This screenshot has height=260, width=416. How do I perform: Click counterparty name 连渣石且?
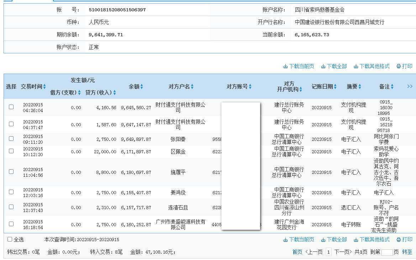point(178,207)
